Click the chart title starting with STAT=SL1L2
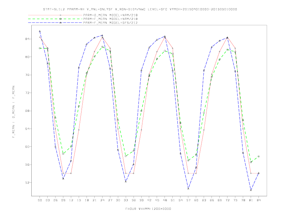Viewport: 282px width, 218px height. [x=140, y=9]
